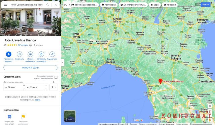Viewport: 215px width, 125px height.
Task: Click the Hotel Cavallina Bianca hotel photo
Action: pos(31,22)
